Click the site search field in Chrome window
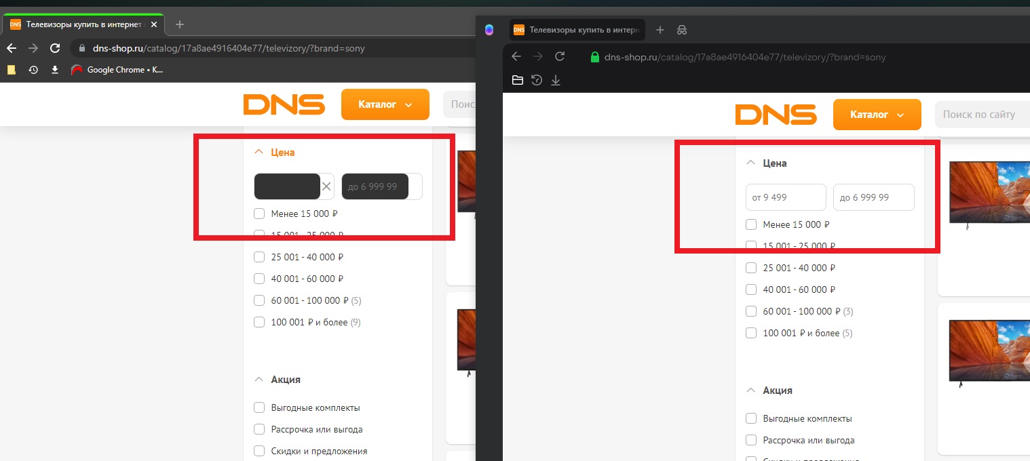 click(459, 104)
